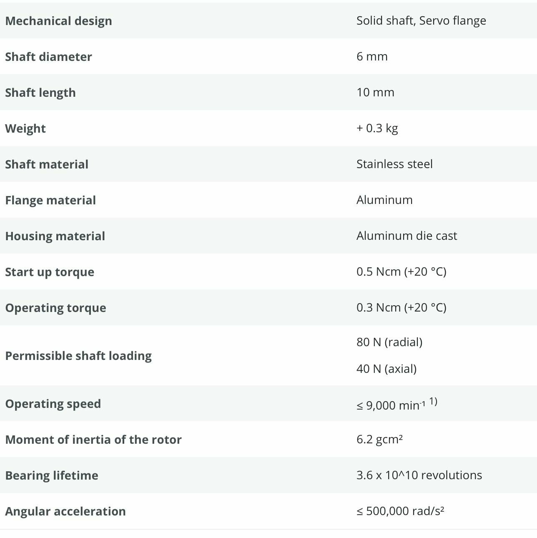Select the 6 mm shaft diameter value
537x538 pixels.
[x=372, y=57]
